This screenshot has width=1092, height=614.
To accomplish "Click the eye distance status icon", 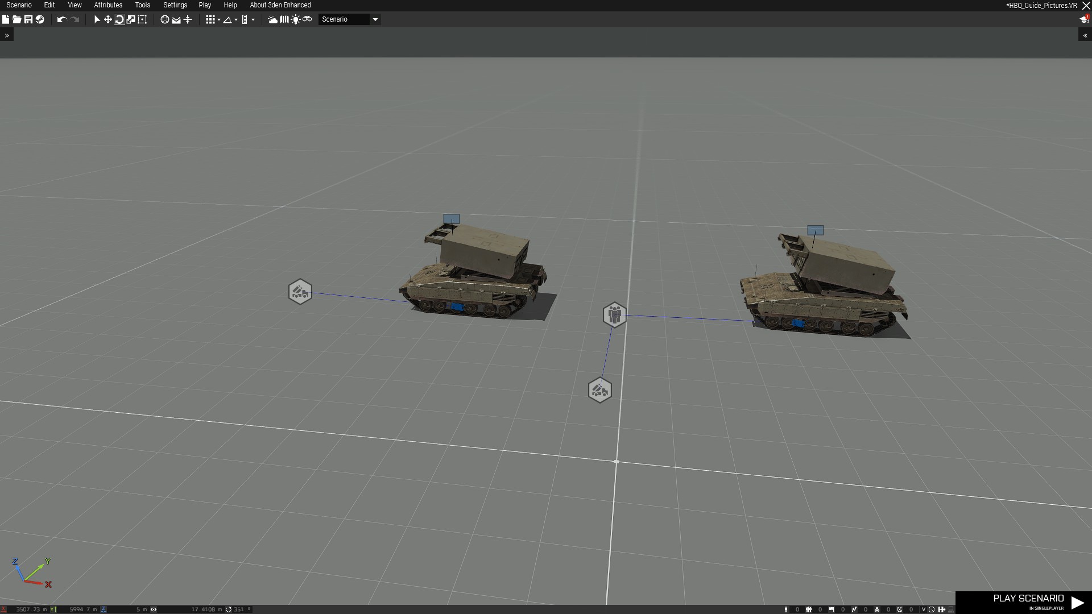I will [x=154, y=609].
